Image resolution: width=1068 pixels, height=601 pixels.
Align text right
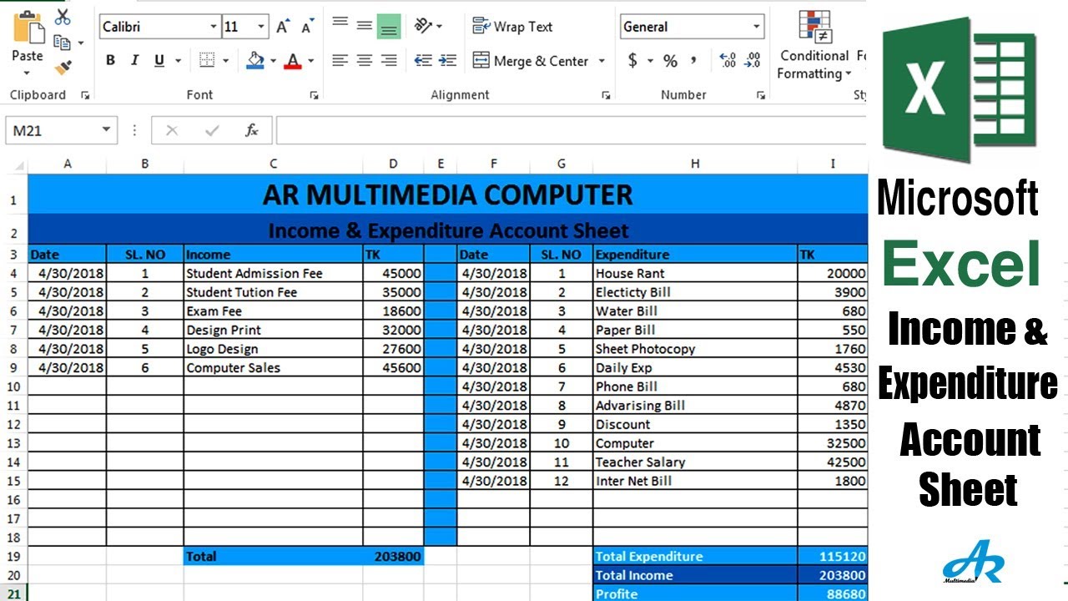[x=389, y=60]
